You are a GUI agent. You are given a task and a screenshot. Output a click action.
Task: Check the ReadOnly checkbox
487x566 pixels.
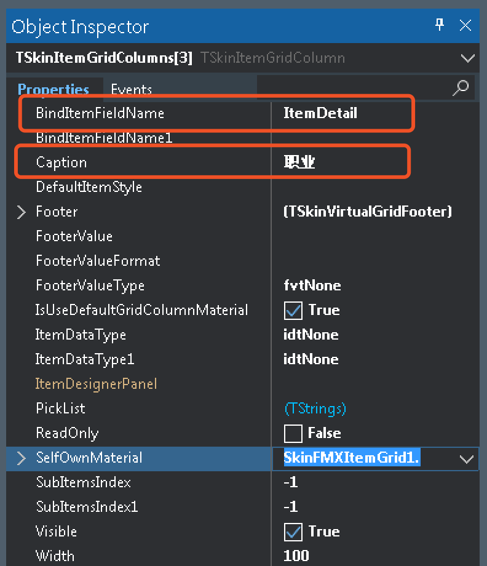pyautogui.click(x=293, y=434)
